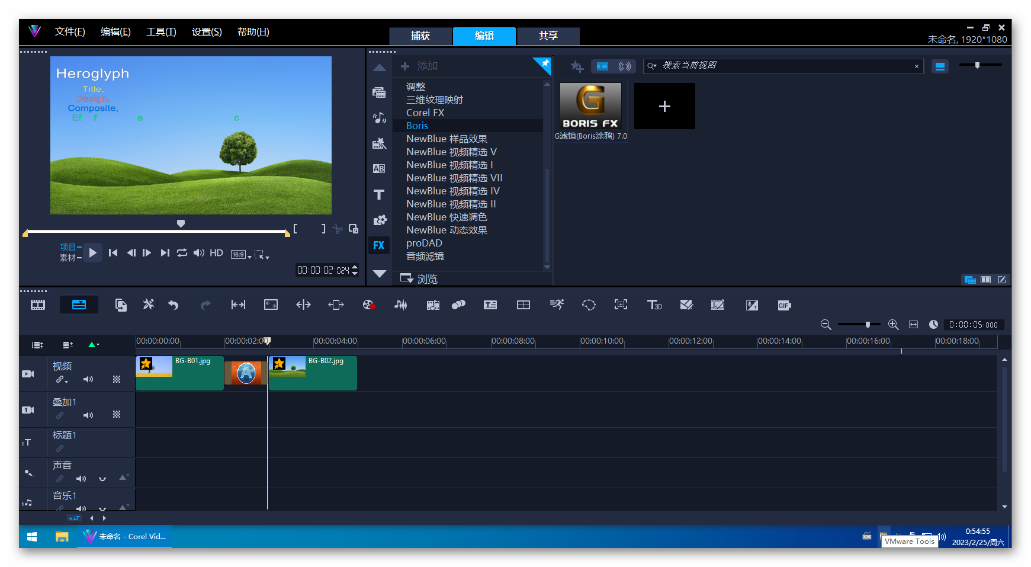The width and height of the screenshot is (1031, 567).
Task: Fit the project in timeline window
Action: 913,325
